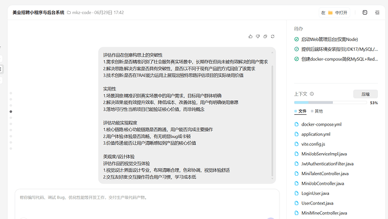Screen dimensions: 388x219
Task: Switch to the 其他 tab
Action: pos(317,111)
